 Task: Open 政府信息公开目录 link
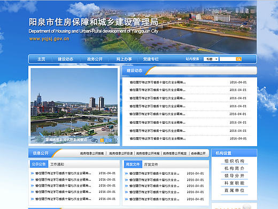(x=121, y=153)
